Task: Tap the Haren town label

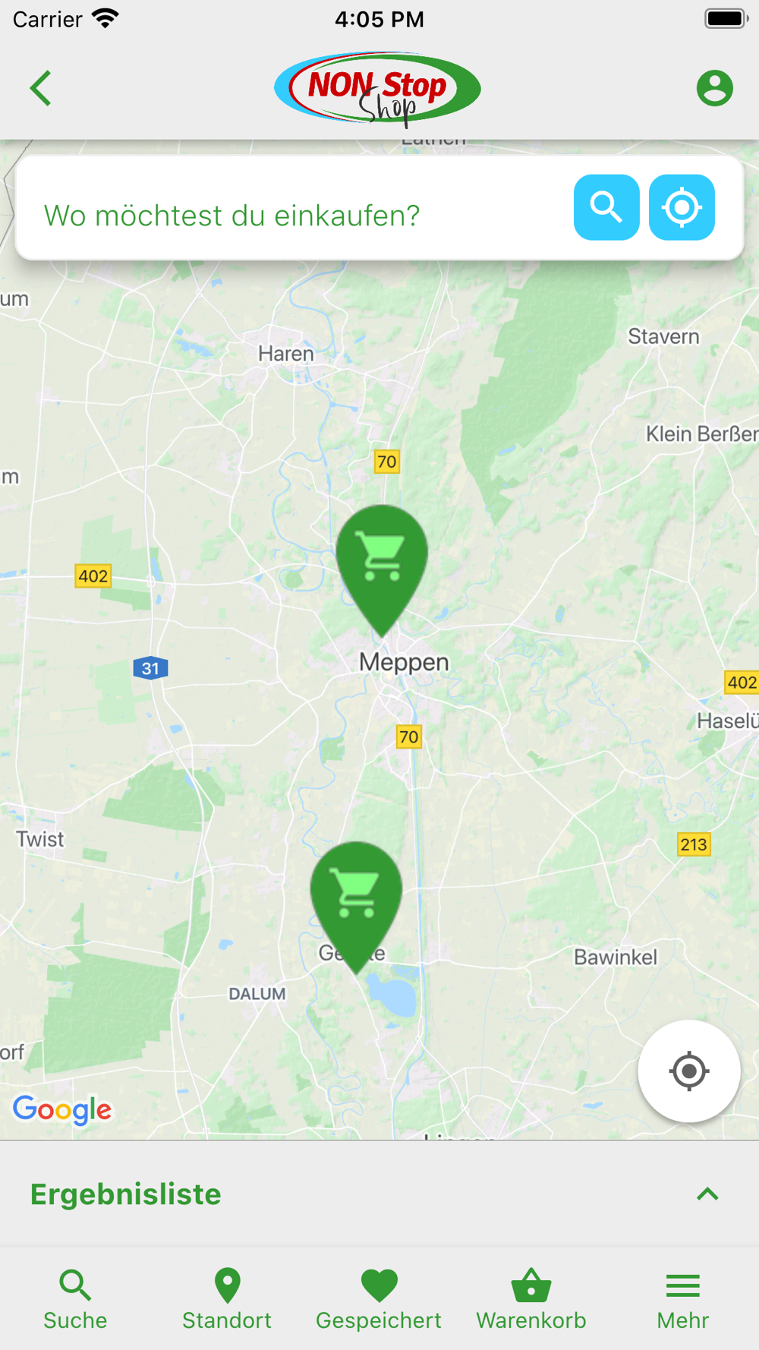Action: tap(286, 354)
